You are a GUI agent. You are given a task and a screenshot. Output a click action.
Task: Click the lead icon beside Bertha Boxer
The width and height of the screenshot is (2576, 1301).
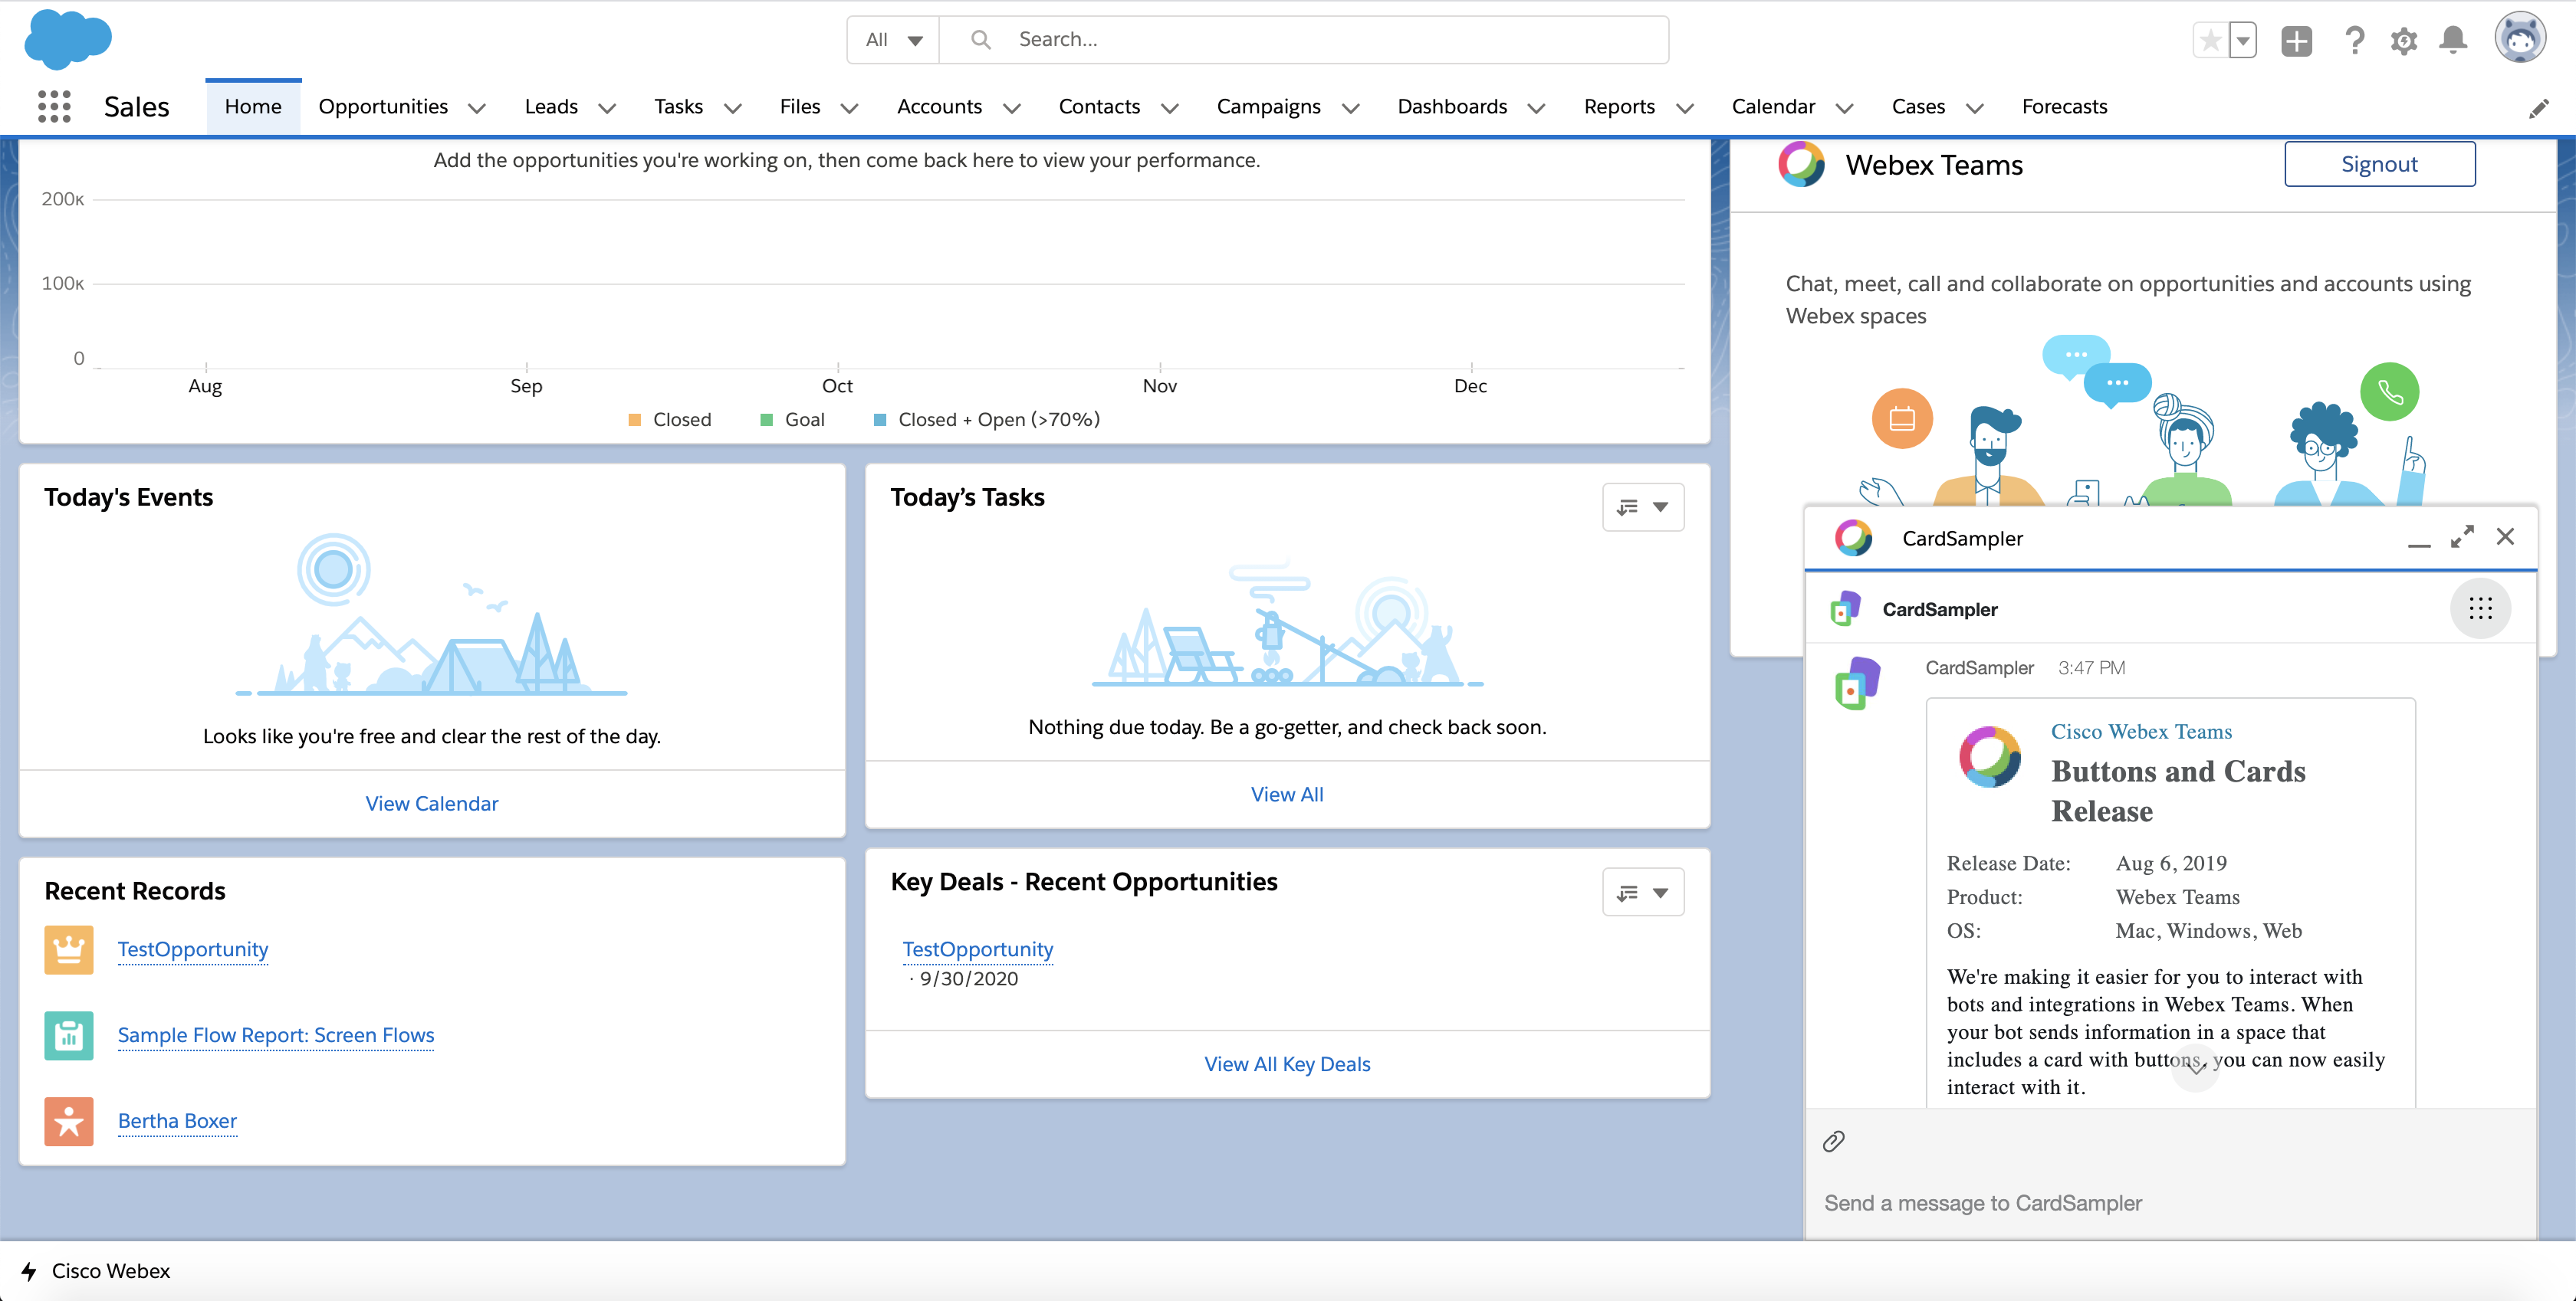pos(69,1121)
